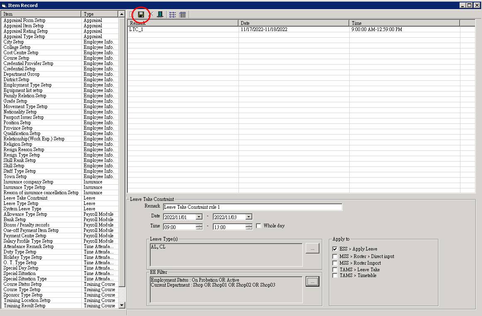Image resolution: width=482 pixels, height=316 pixels.
Task: Click the circled Save diskette icon
Action: (x=141, y=14)
